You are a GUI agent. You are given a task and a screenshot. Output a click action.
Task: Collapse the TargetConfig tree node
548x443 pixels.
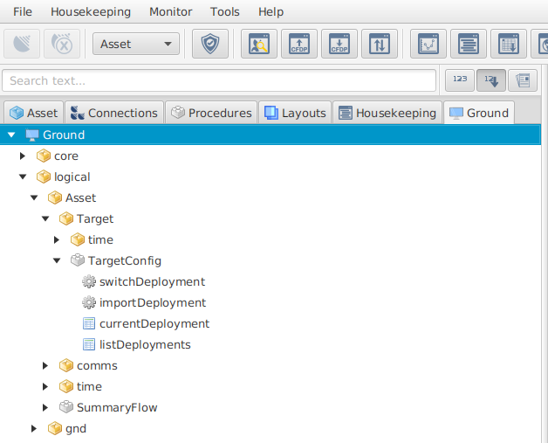click(58, 260)
